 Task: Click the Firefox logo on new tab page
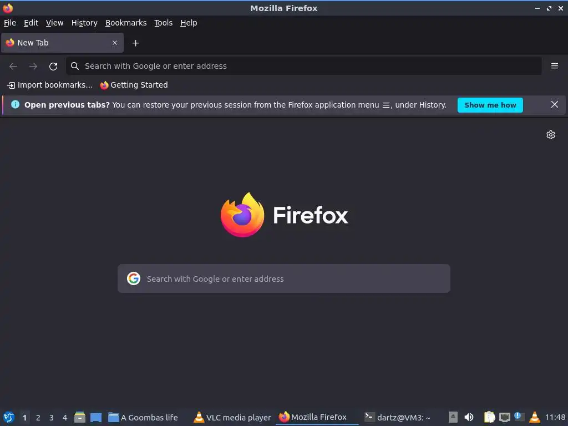(284, 215)
